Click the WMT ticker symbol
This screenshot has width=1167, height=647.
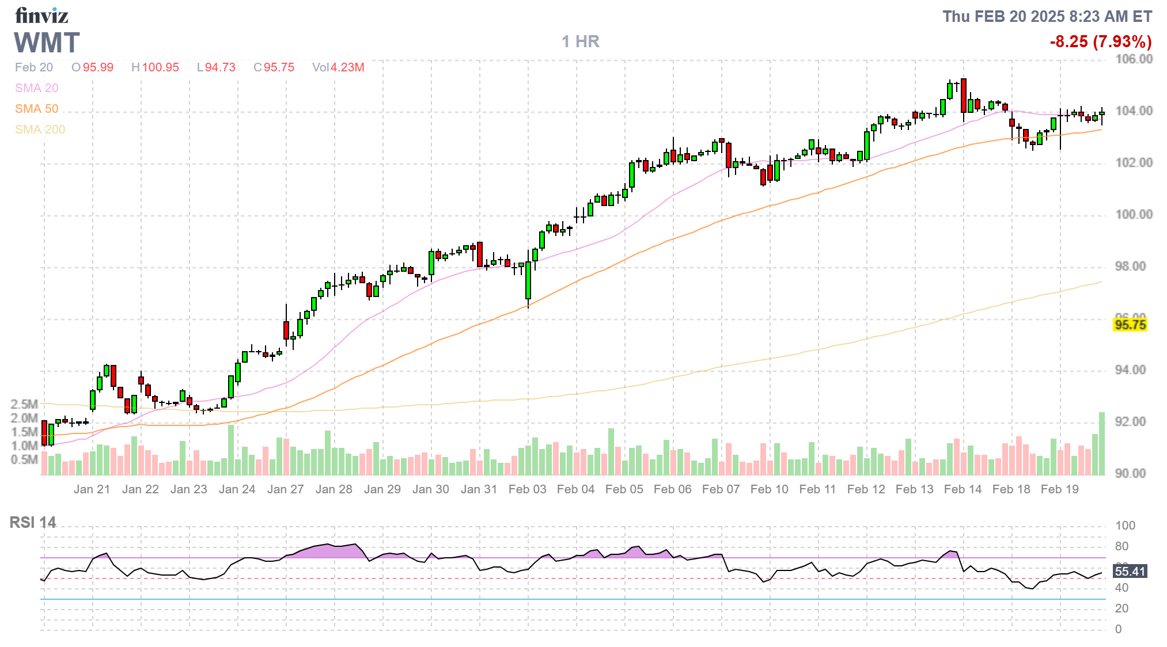click(47, 43)
